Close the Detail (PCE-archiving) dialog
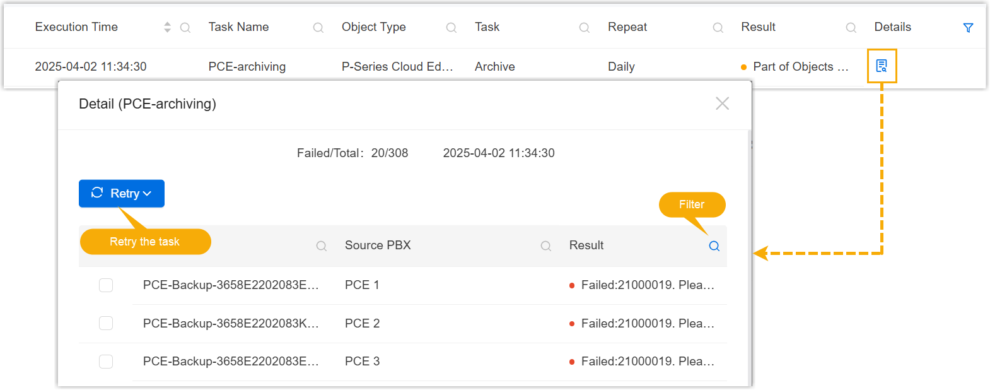Image resolution: width=990 pixels, height=390 pixels. (722, 103)
